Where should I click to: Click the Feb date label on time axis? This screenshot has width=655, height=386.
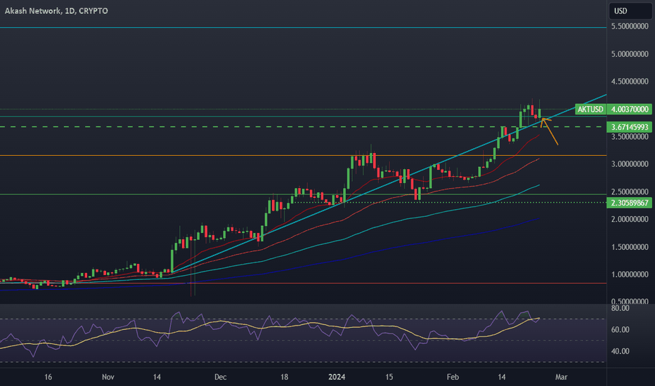(x=453, y=377)
